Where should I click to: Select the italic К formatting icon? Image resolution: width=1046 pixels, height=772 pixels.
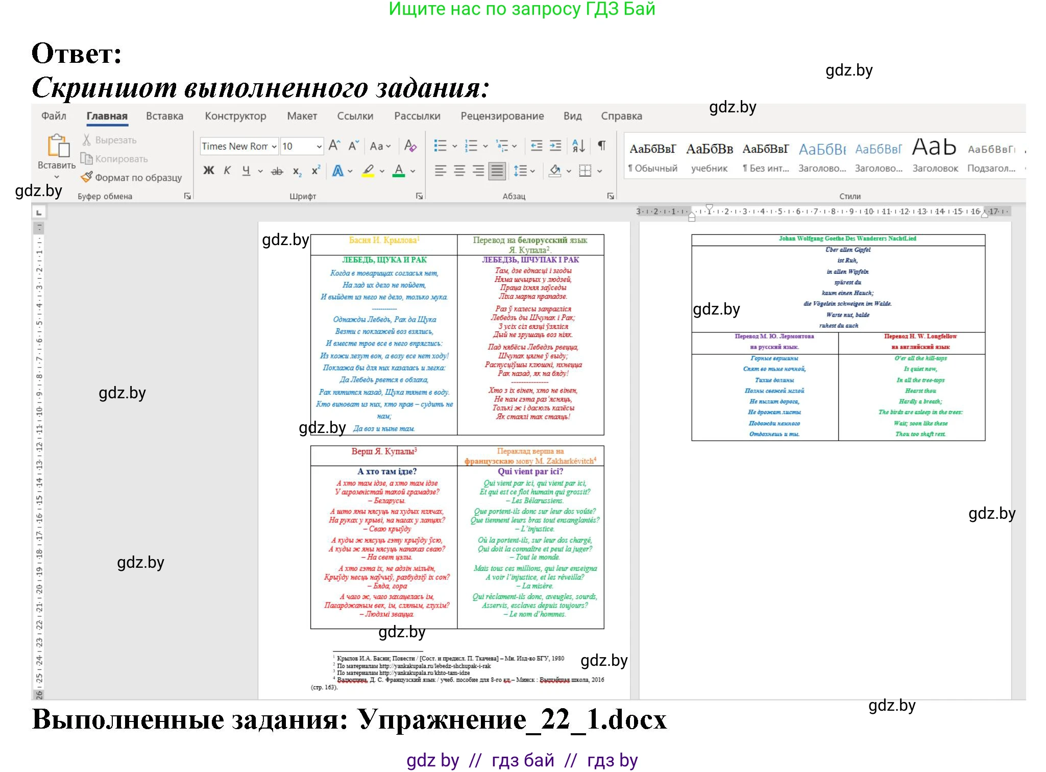point(227,170)
